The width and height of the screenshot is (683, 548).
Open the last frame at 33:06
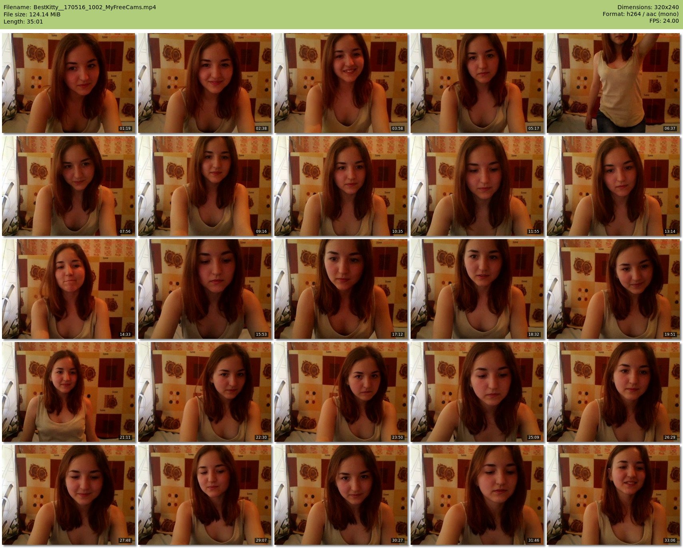tap(613, 495)
